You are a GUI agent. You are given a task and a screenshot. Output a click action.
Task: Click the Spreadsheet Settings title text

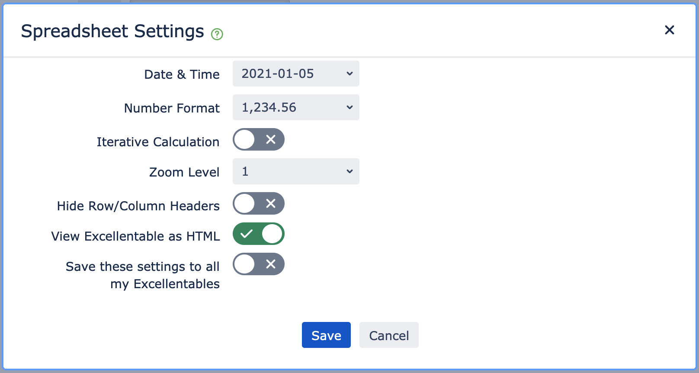pos(112,31)
